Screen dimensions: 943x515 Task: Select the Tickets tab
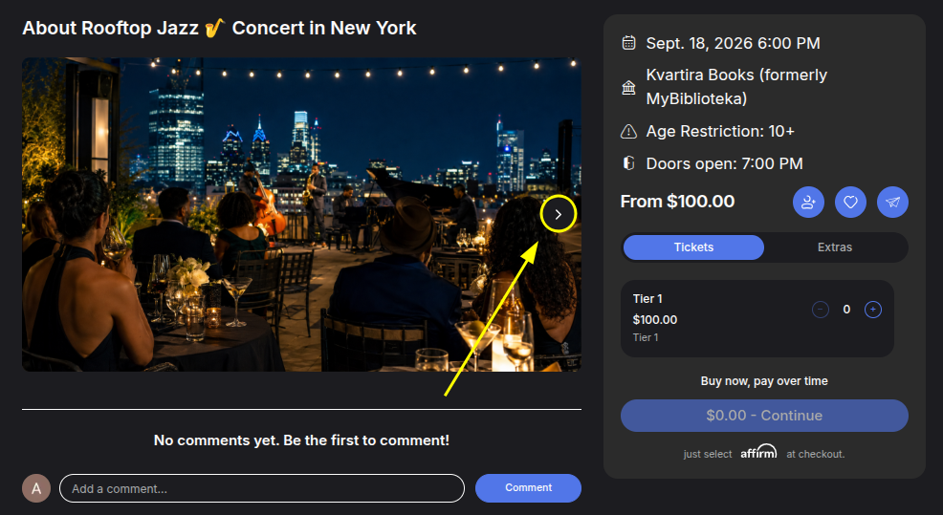693,247
